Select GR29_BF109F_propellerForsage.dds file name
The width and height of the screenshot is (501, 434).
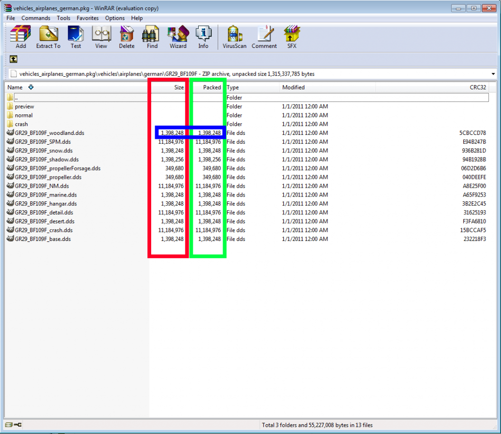pyautogui.click(x=58, y=168)
